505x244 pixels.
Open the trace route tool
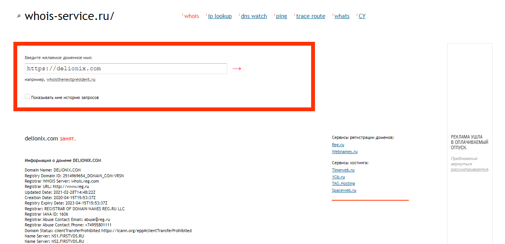point(310,16)
